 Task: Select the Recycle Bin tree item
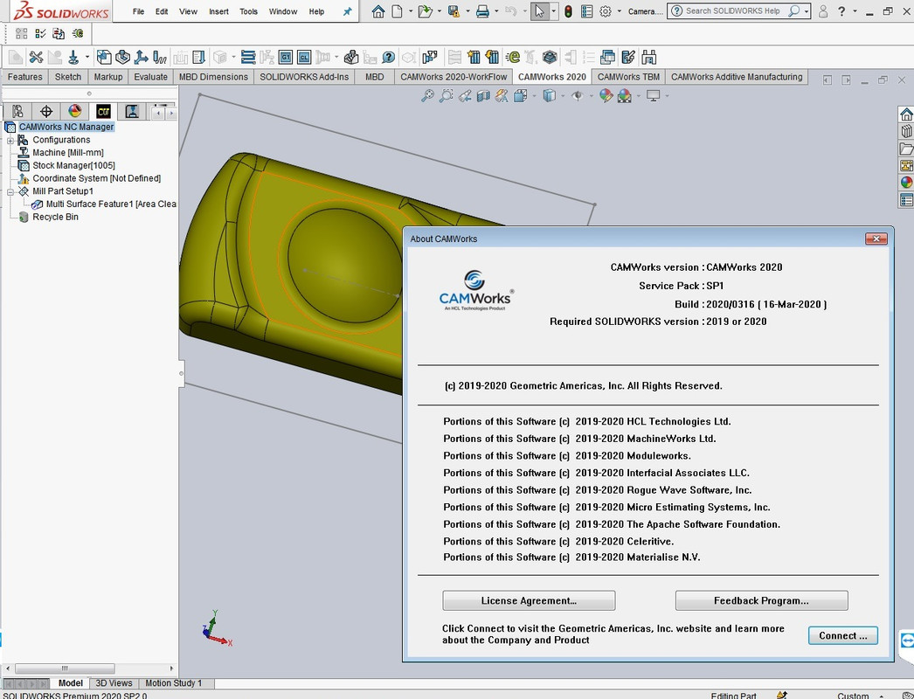point(55,217)
